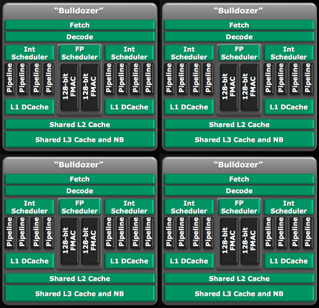
Task: Select Shared L3 Cache and NB, upper-left module
Action: (80, 140)
